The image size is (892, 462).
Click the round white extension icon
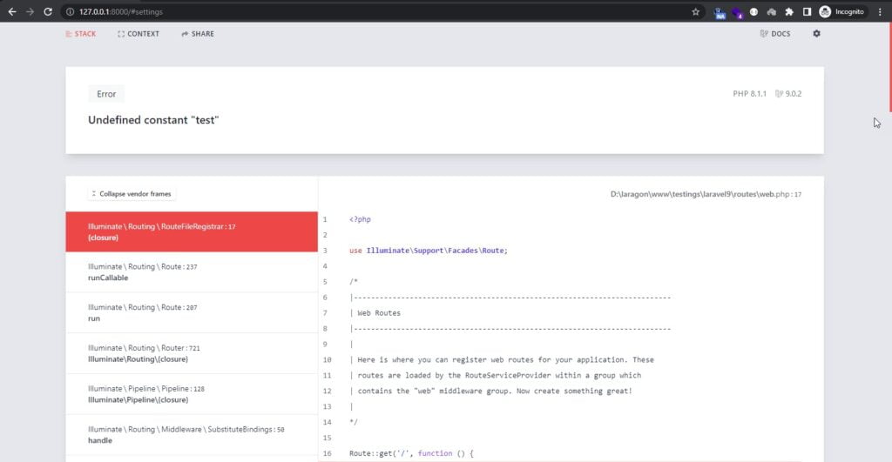click(753, 11)
